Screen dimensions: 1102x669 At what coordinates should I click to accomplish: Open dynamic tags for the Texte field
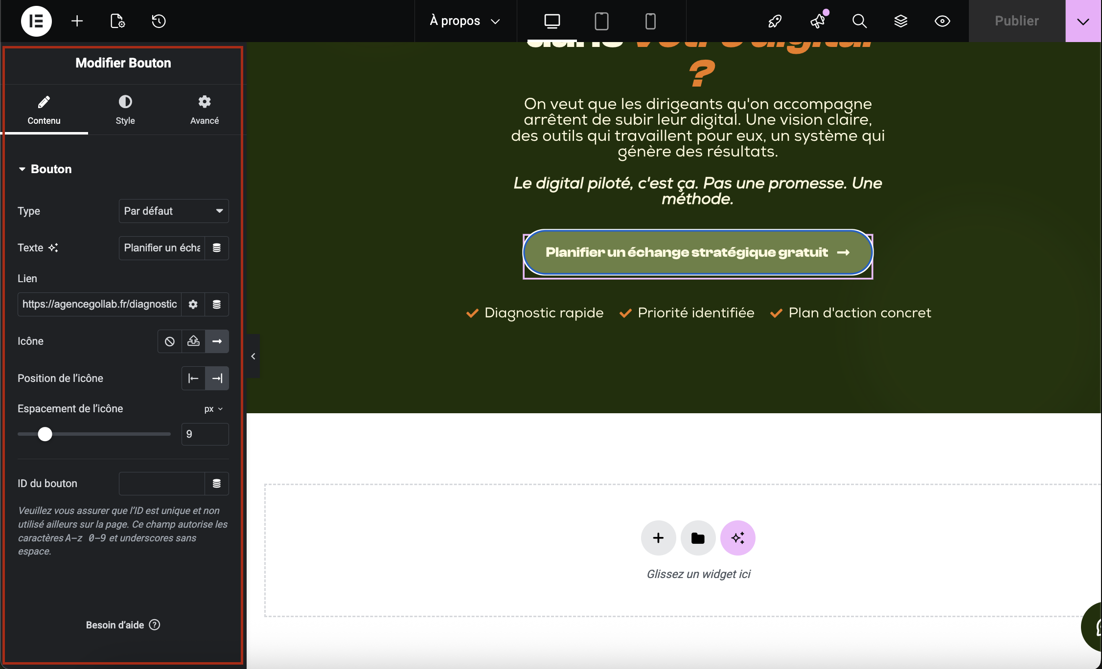click(x=217, y=248)
